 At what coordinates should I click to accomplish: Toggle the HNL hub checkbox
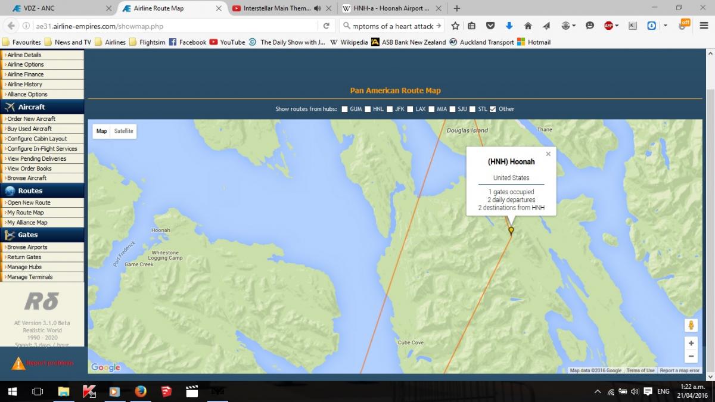(368, 109)
